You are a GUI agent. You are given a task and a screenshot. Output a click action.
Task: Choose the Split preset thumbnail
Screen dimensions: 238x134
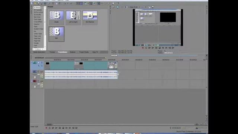[x=57, y=34]
